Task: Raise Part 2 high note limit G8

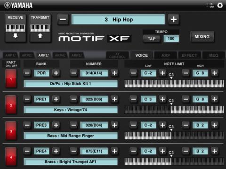Action: click(215, 99)
